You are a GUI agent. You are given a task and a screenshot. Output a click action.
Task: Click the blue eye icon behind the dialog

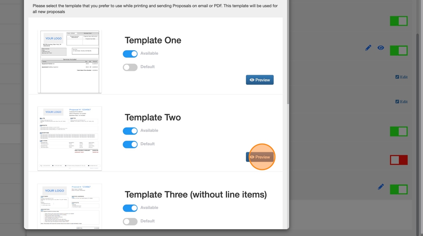click(x=381, y=48)
